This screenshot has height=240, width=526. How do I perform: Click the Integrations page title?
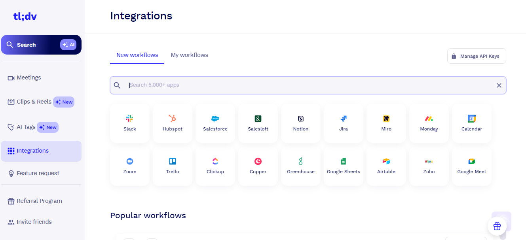point(141,16)
